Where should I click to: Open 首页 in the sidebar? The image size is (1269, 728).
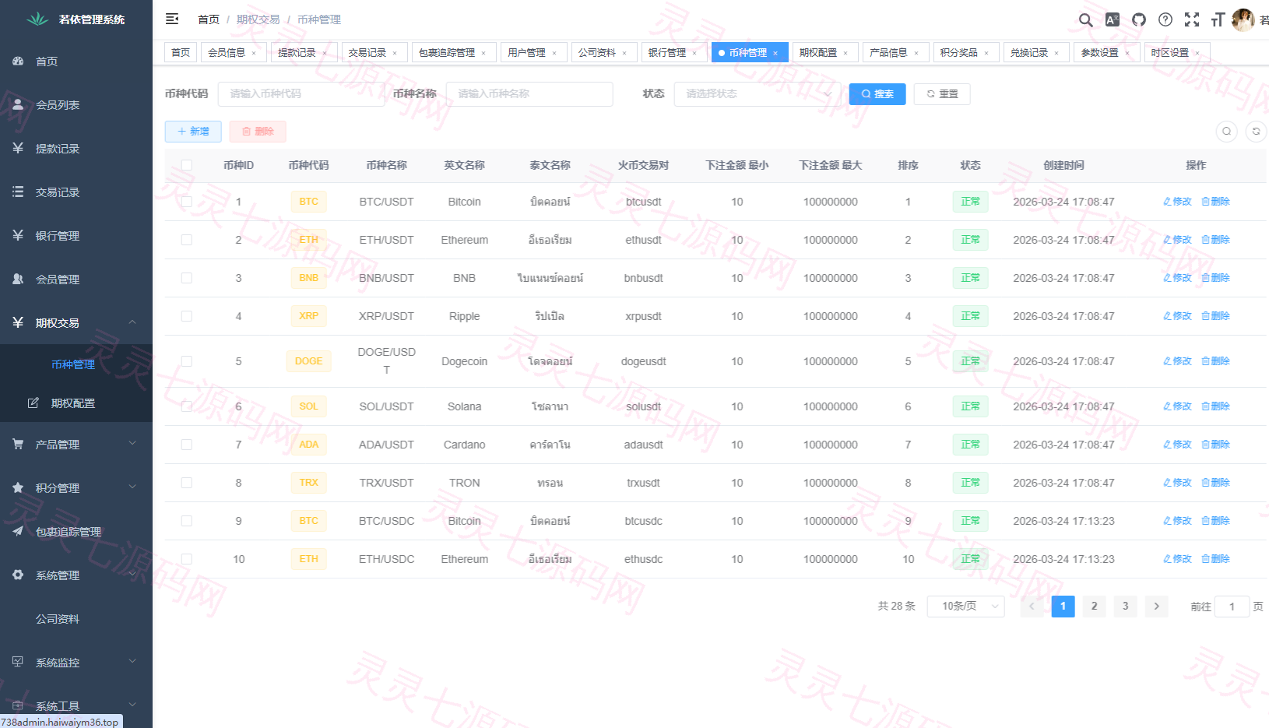click(x=76, y=62)
